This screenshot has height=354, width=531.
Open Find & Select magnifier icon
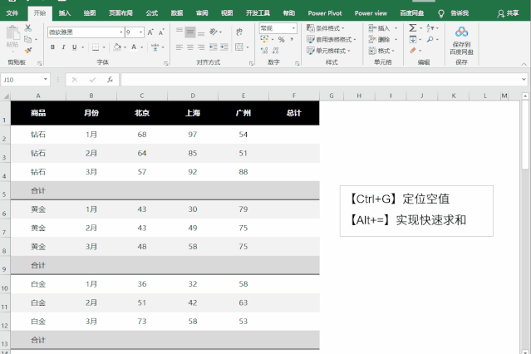430,39
